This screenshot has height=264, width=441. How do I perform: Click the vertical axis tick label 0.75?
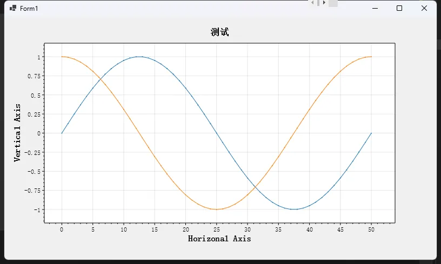[x=34, y=76]
